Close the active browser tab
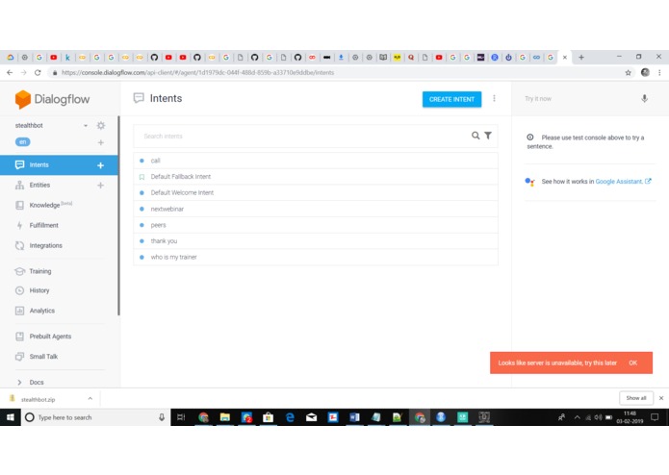 pos(565,57)
